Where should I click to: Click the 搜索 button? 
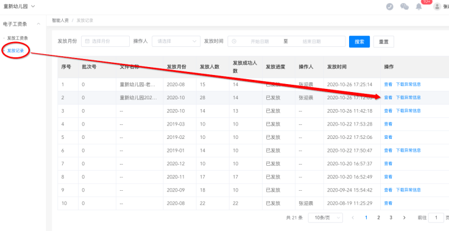click(359, 41)
